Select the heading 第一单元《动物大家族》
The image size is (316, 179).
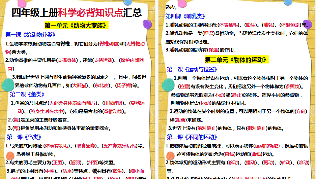[76, 25]
